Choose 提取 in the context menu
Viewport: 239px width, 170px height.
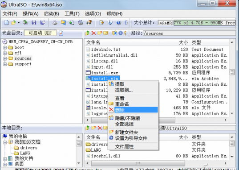[x=133, y=84]
